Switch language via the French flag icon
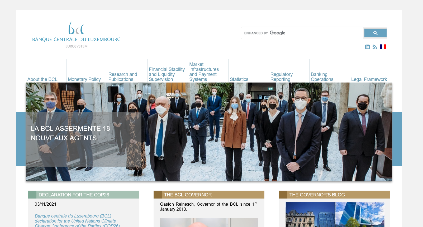The image size is (423, 227). point(383,47)
